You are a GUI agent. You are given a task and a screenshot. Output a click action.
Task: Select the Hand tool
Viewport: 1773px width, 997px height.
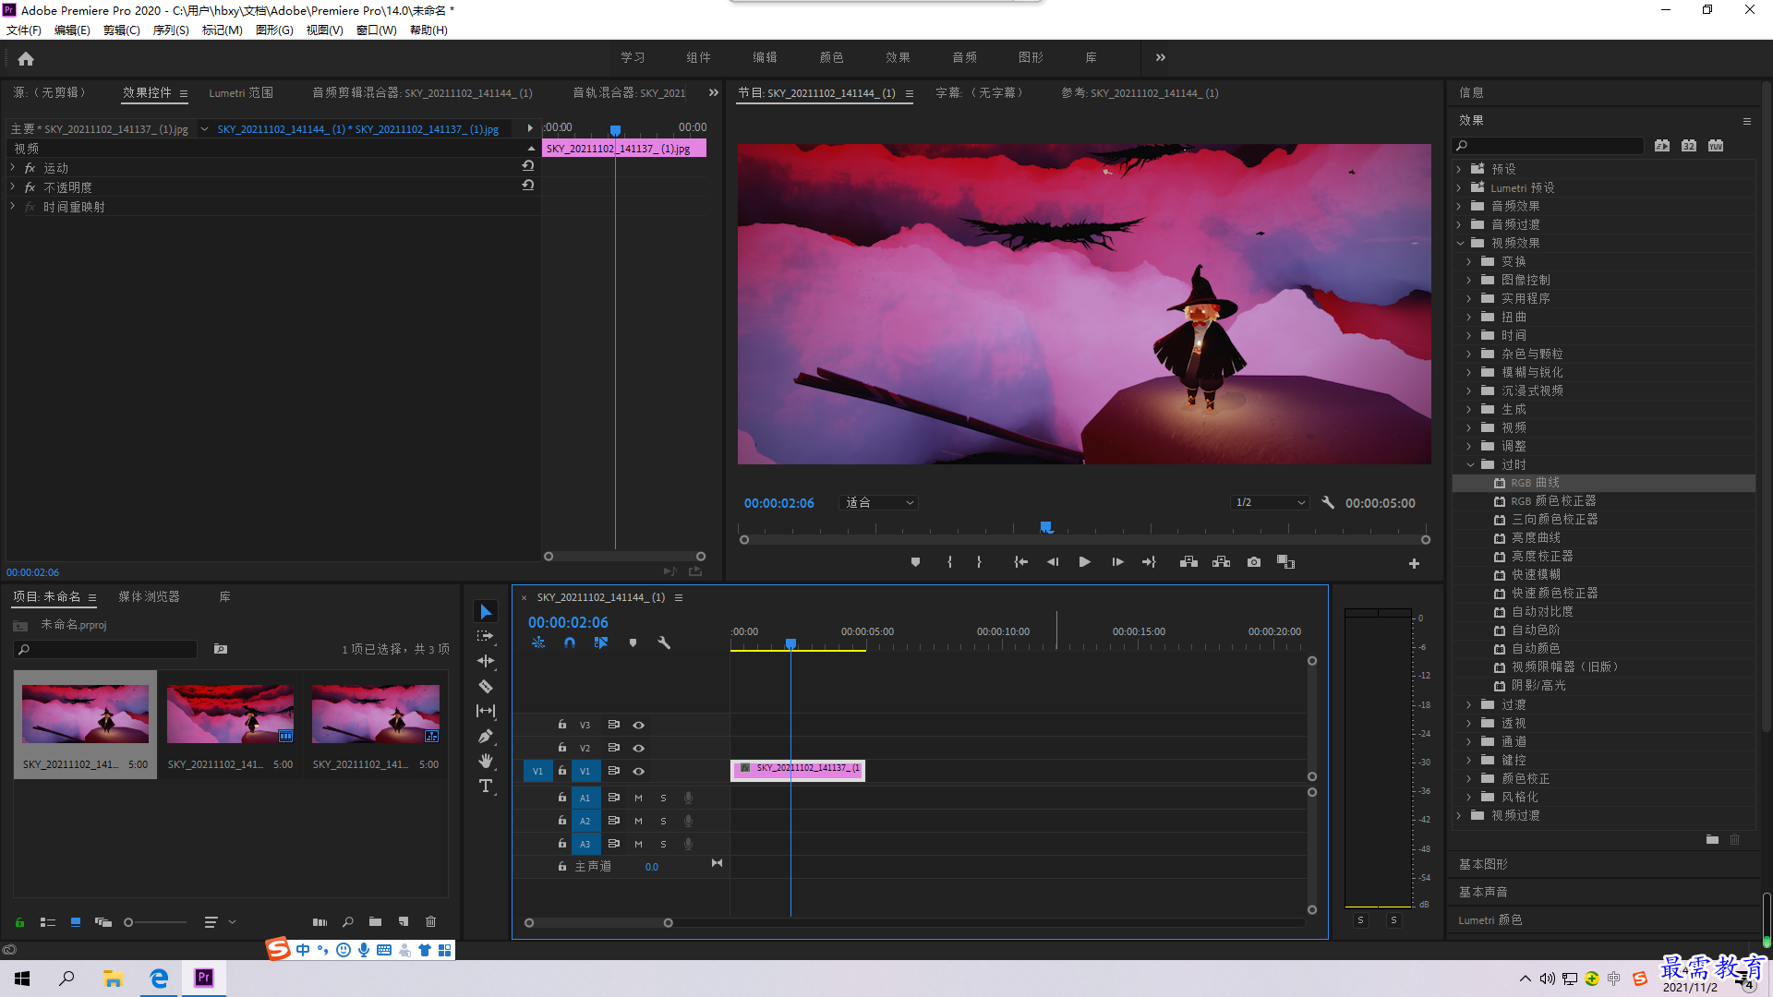pos(486,761)
